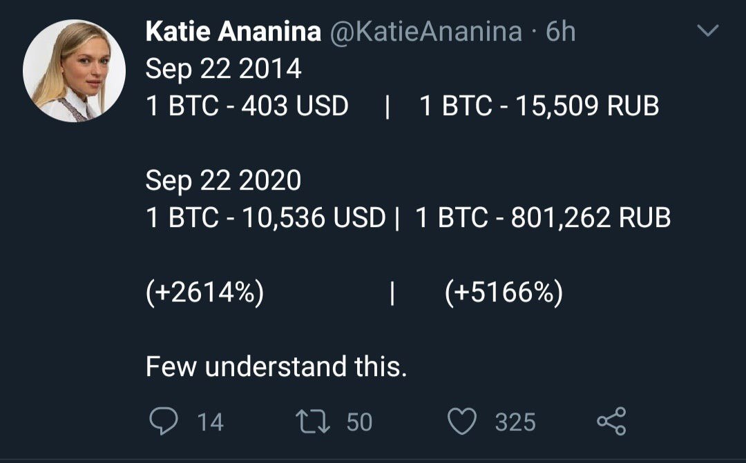Open Katie Ananina's profile picture
The image size is (746, 463).
click(75, 70)
